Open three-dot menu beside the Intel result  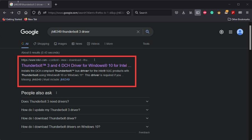95,60
